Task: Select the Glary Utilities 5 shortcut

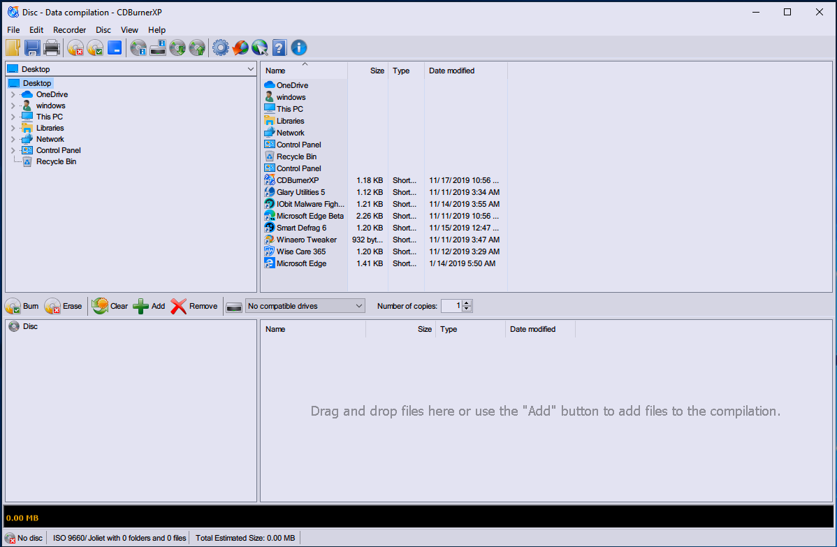Action: click(300, 192)
